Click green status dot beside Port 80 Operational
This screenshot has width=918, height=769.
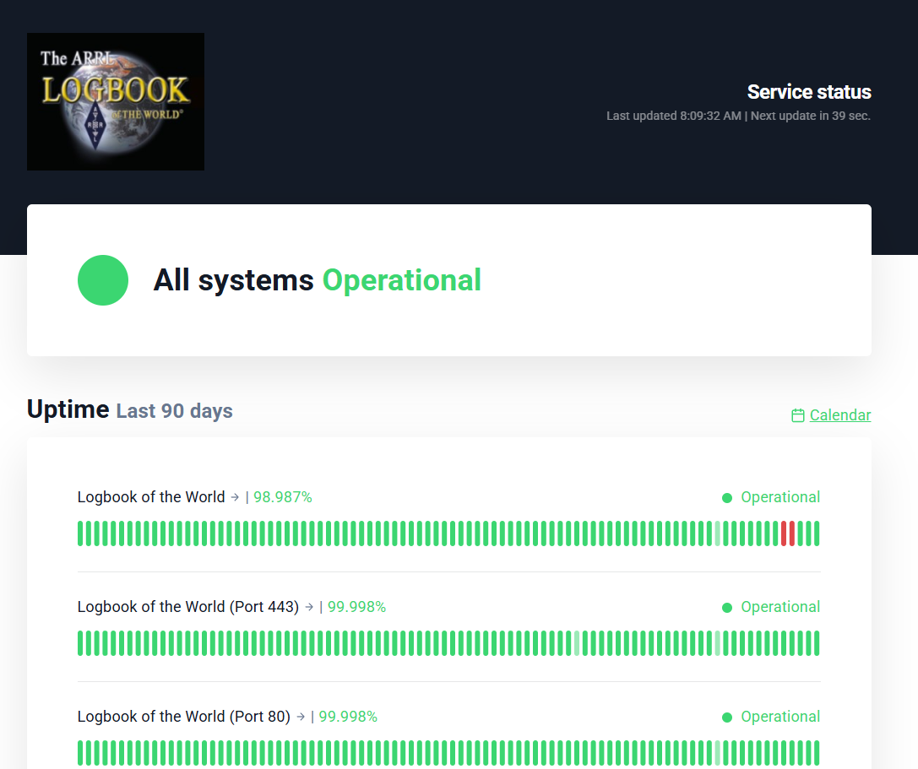click(727, 718)
